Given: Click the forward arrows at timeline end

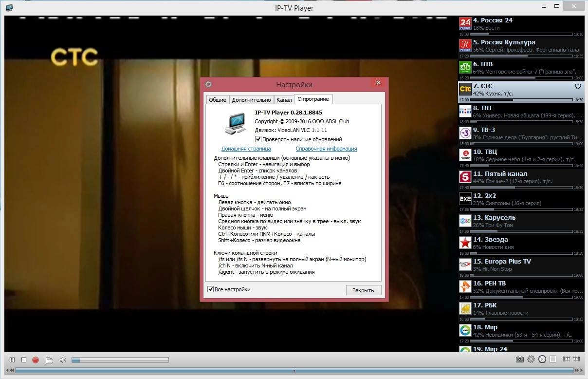Looking at the screenshot, I should click(x=577, y=371).
